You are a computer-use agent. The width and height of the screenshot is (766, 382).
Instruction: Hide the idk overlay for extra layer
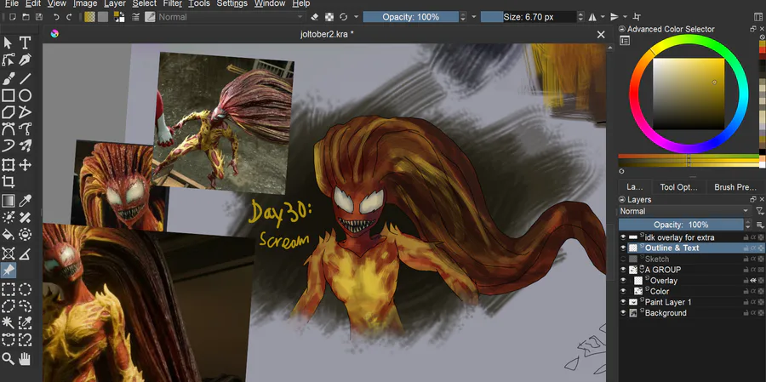click(623, 237)
